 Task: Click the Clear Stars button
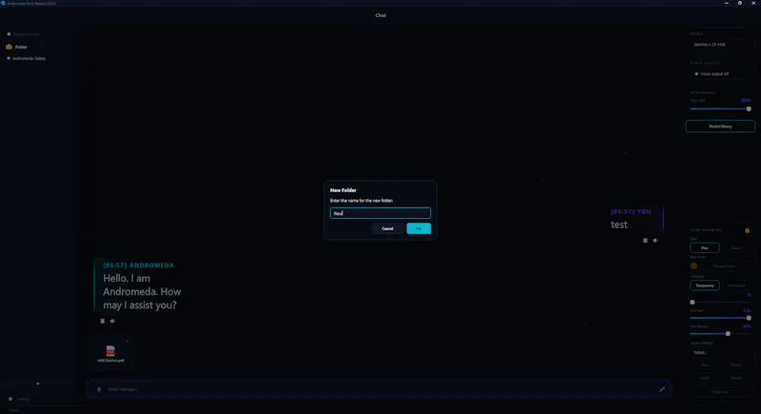720,392
